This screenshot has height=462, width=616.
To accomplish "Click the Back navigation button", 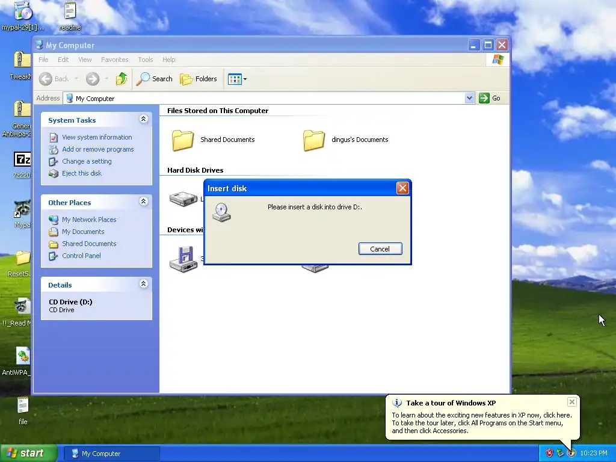I will [54, 79].
